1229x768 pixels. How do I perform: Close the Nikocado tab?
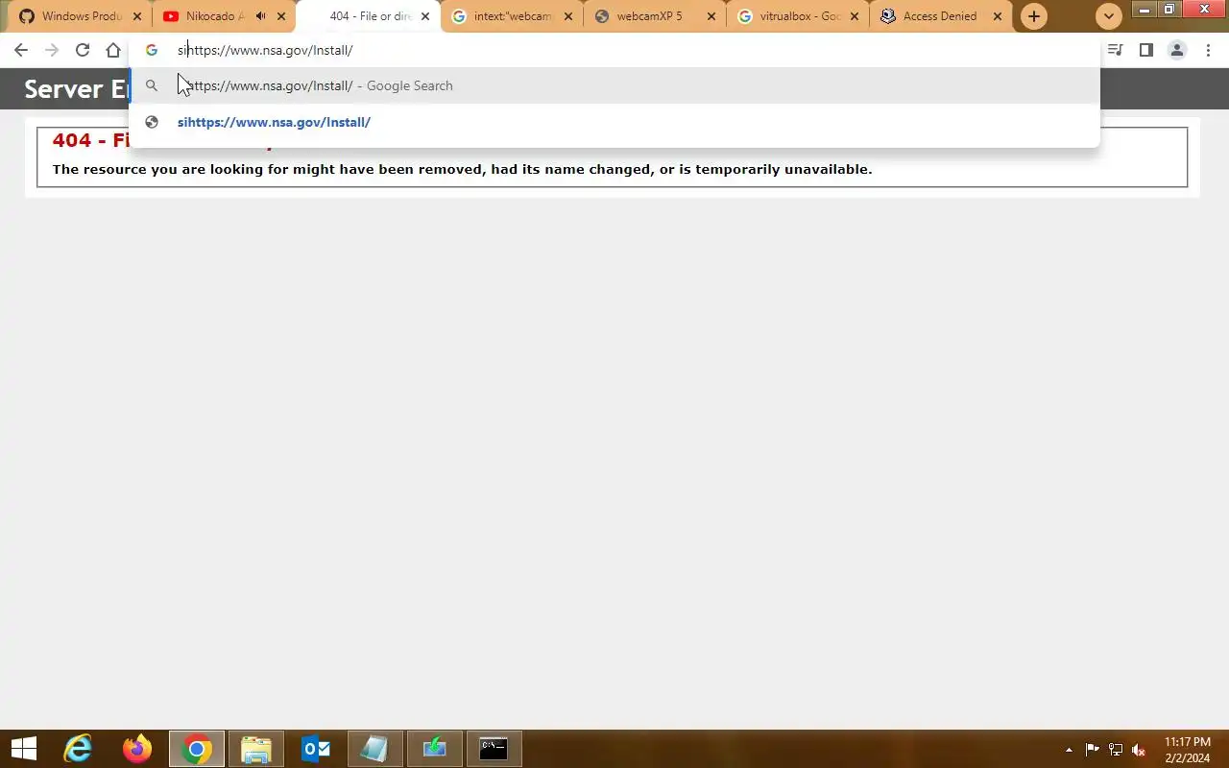[x=281, y=16]
